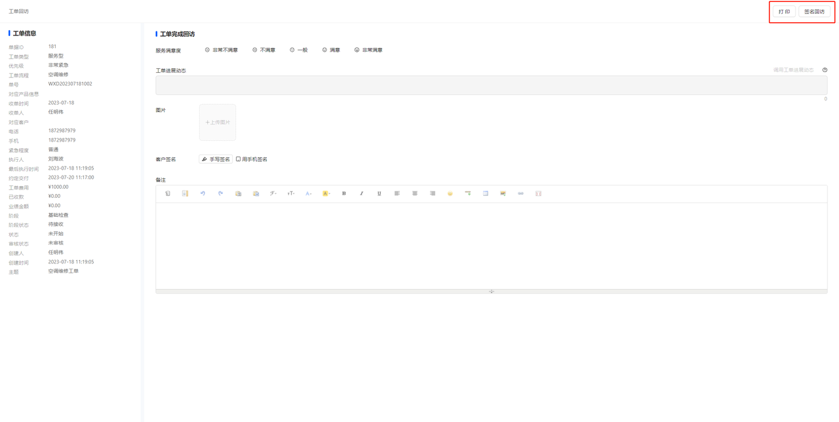Click the paste-as-plain-text icon in editor toolbar

pos(256,193)
